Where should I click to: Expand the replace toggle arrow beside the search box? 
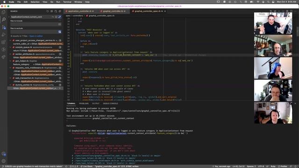point(9,17)
